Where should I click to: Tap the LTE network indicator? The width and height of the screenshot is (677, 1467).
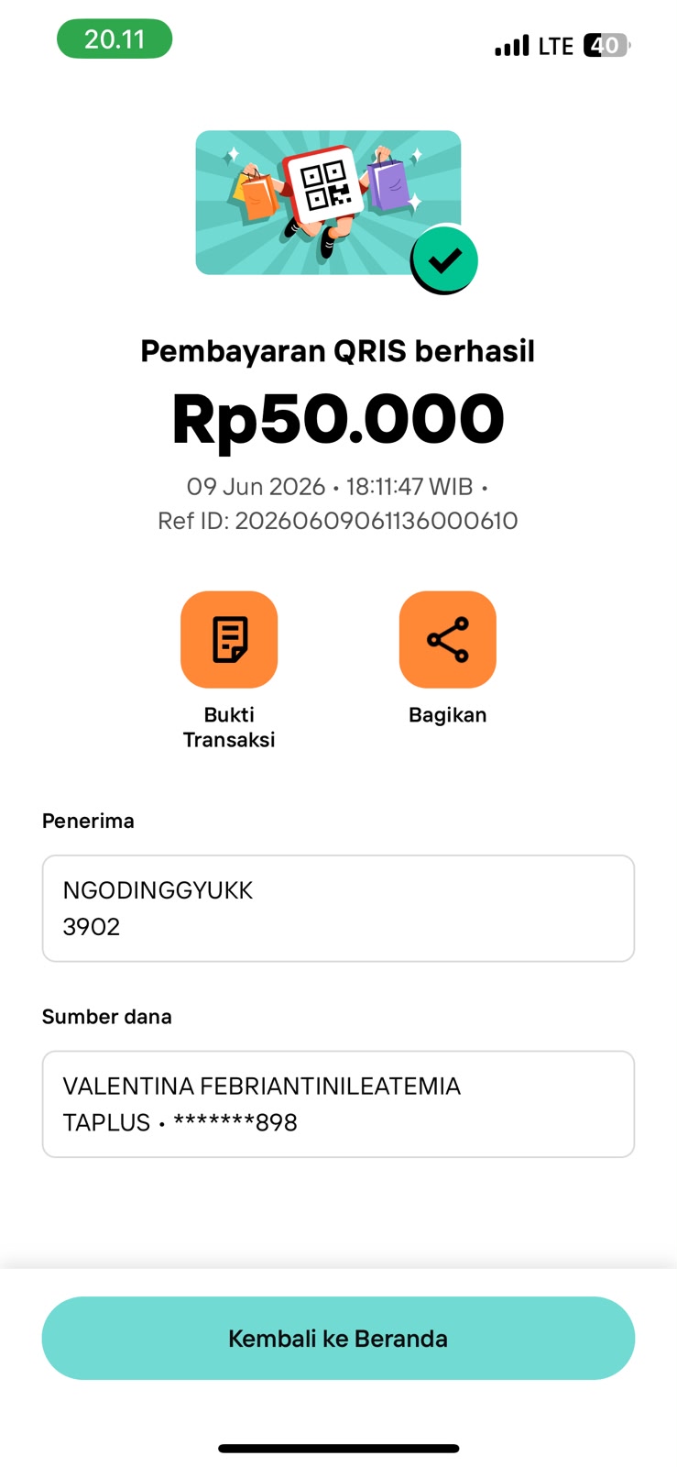coord(556,46)
